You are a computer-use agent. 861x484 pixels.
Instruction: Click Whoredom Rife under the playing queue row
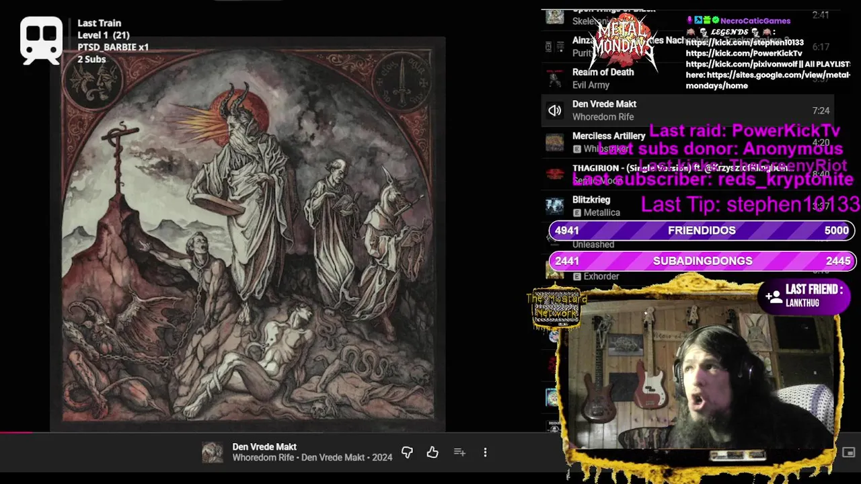(x=603, y=117)
